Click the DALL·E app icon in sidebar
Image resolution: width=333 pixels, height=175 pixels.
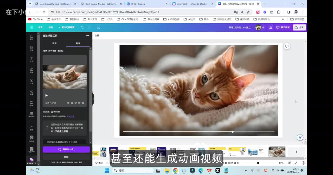(31, 138)
